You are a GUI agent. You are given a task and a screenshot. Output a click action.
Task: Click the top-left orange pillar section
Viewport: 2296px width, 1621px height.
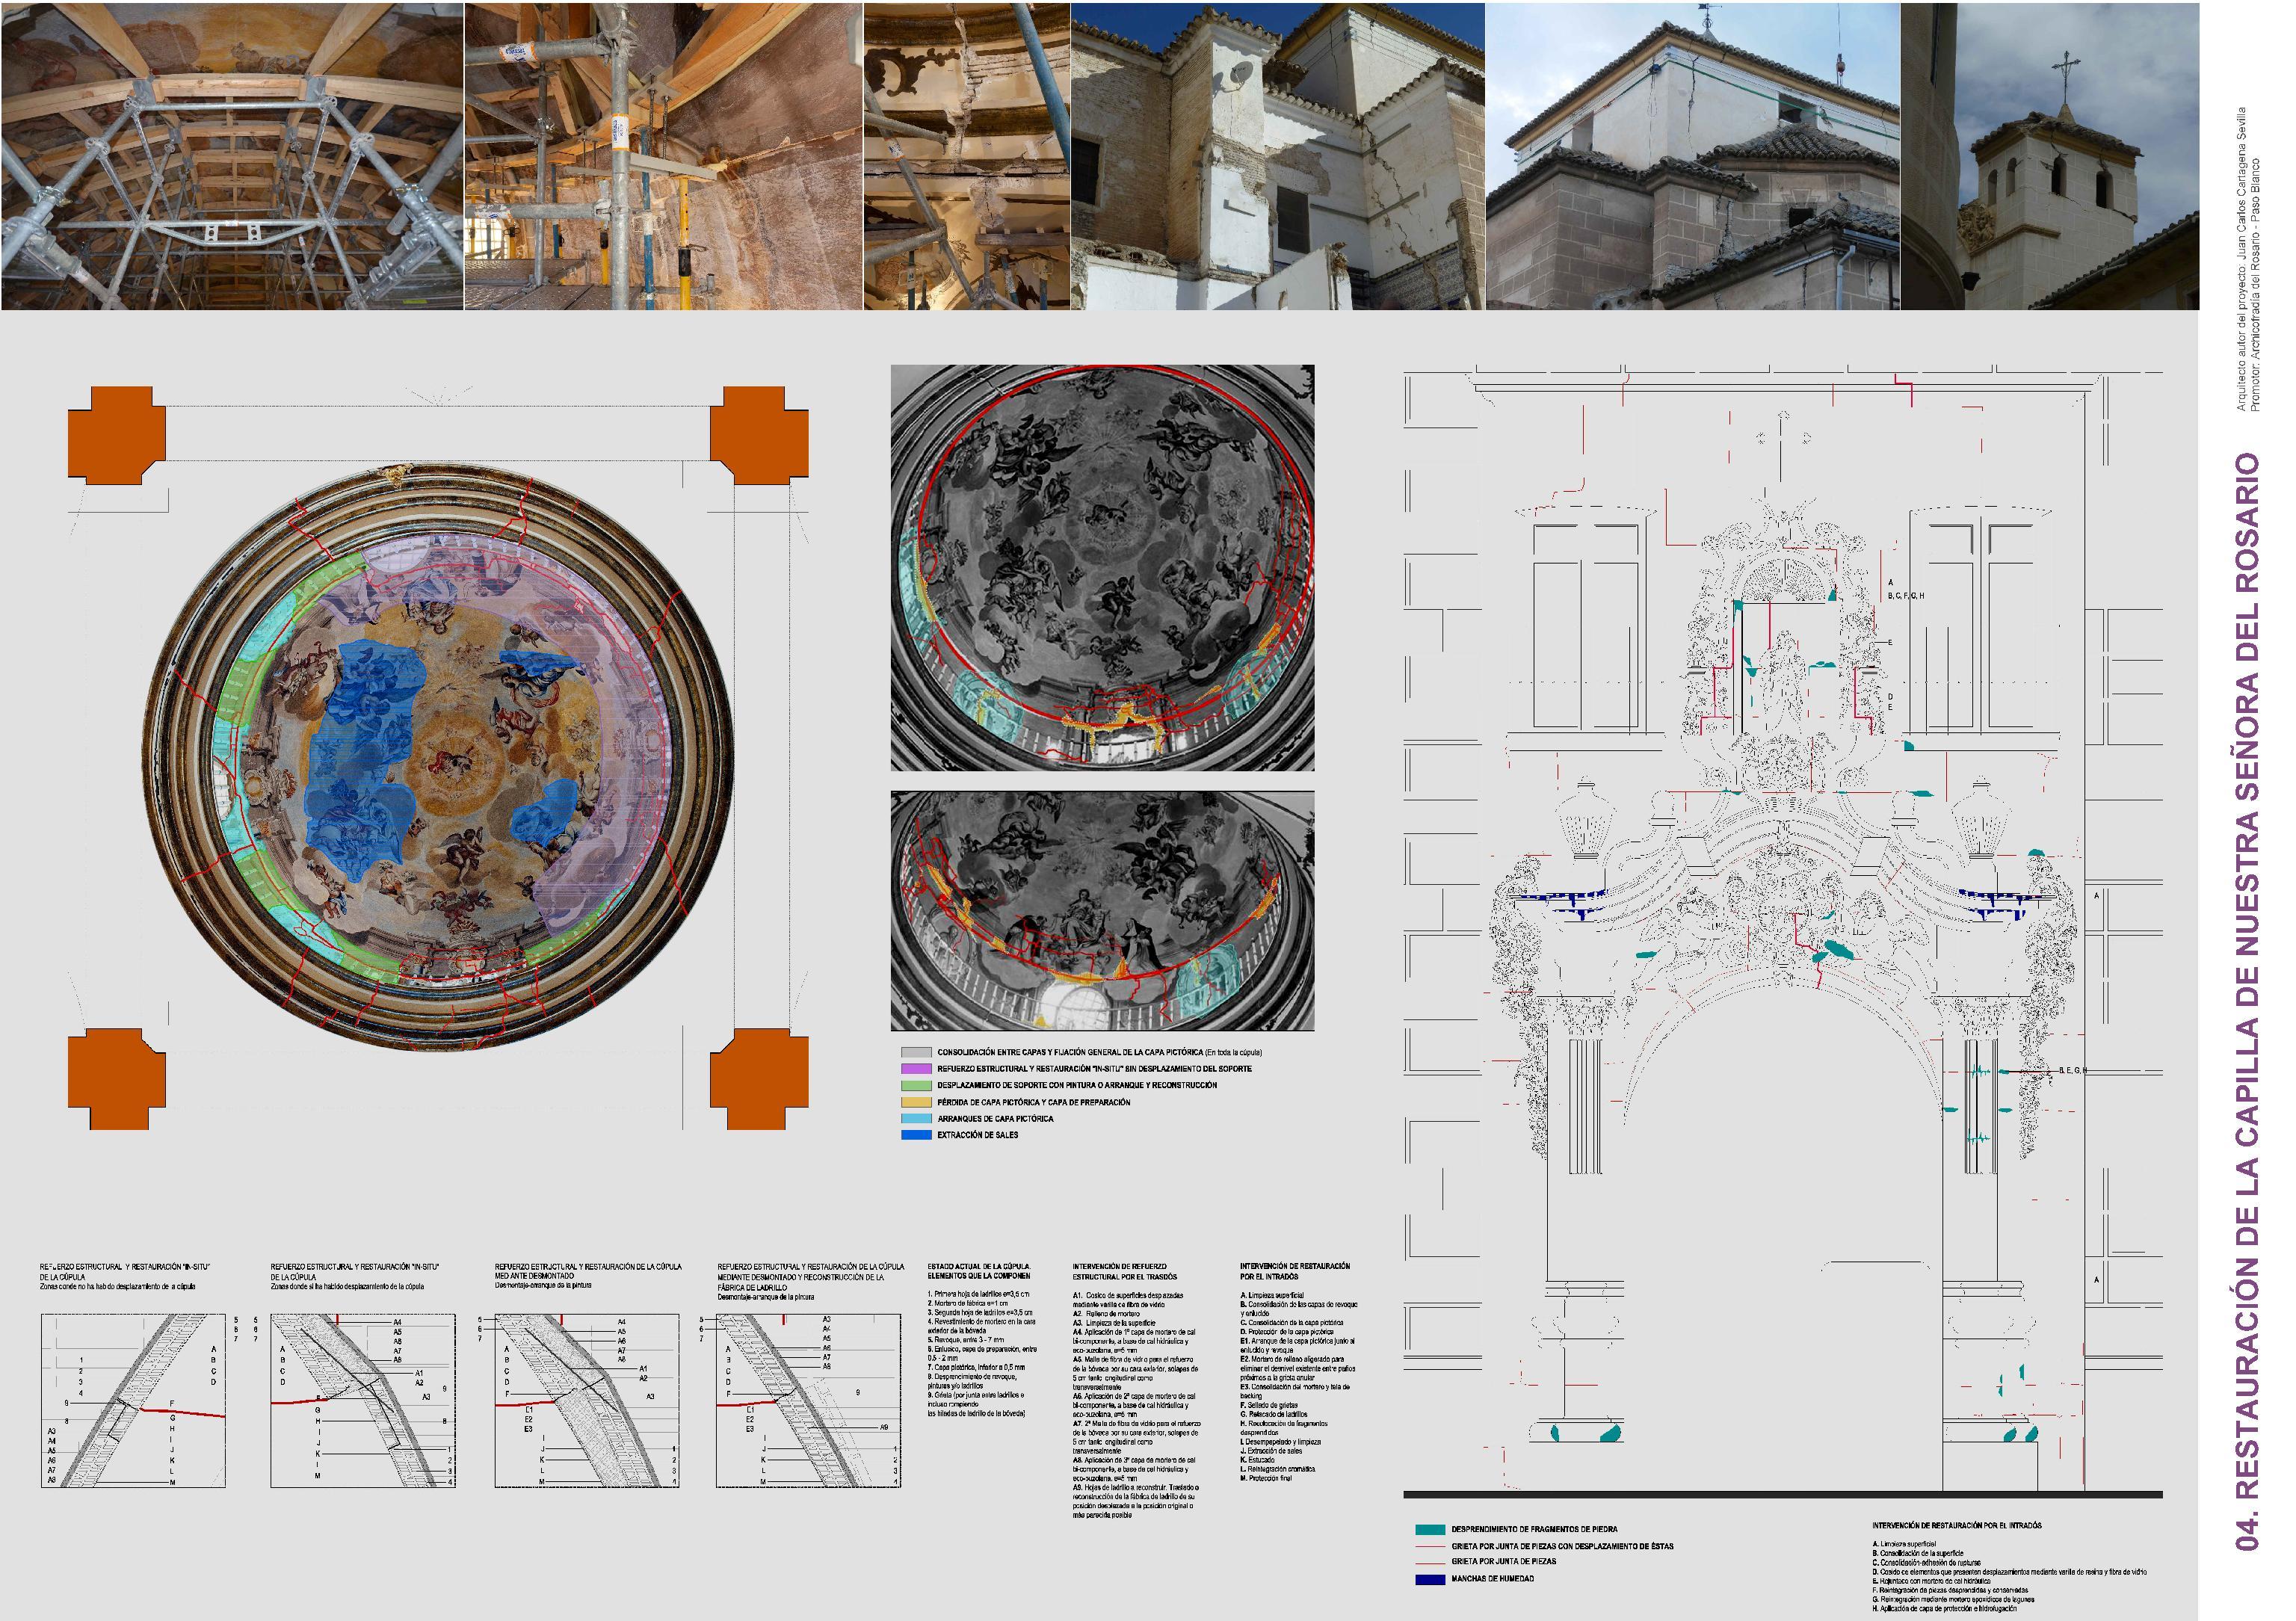(117, 435)
